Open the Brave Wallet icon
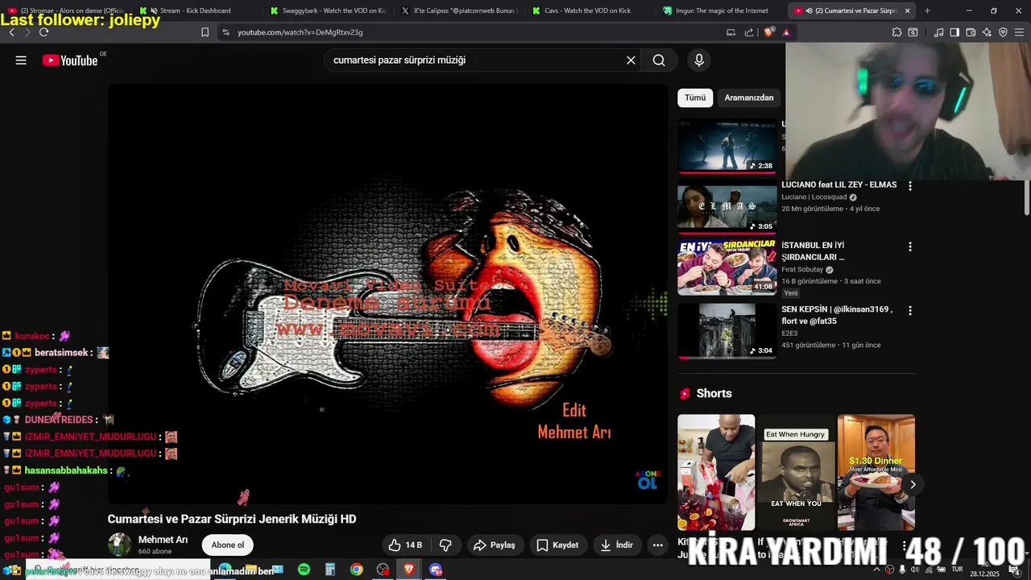 click(971, 32)
